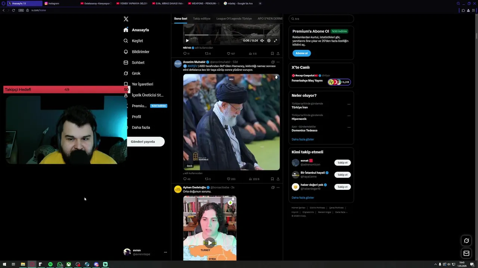View stats of post with 222 B views
The height and width of the screenshot is (268, 478).
click(x=254, y=179)
